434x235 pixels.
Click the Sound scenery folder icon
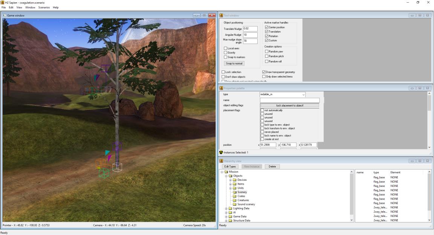coord(235,204)
